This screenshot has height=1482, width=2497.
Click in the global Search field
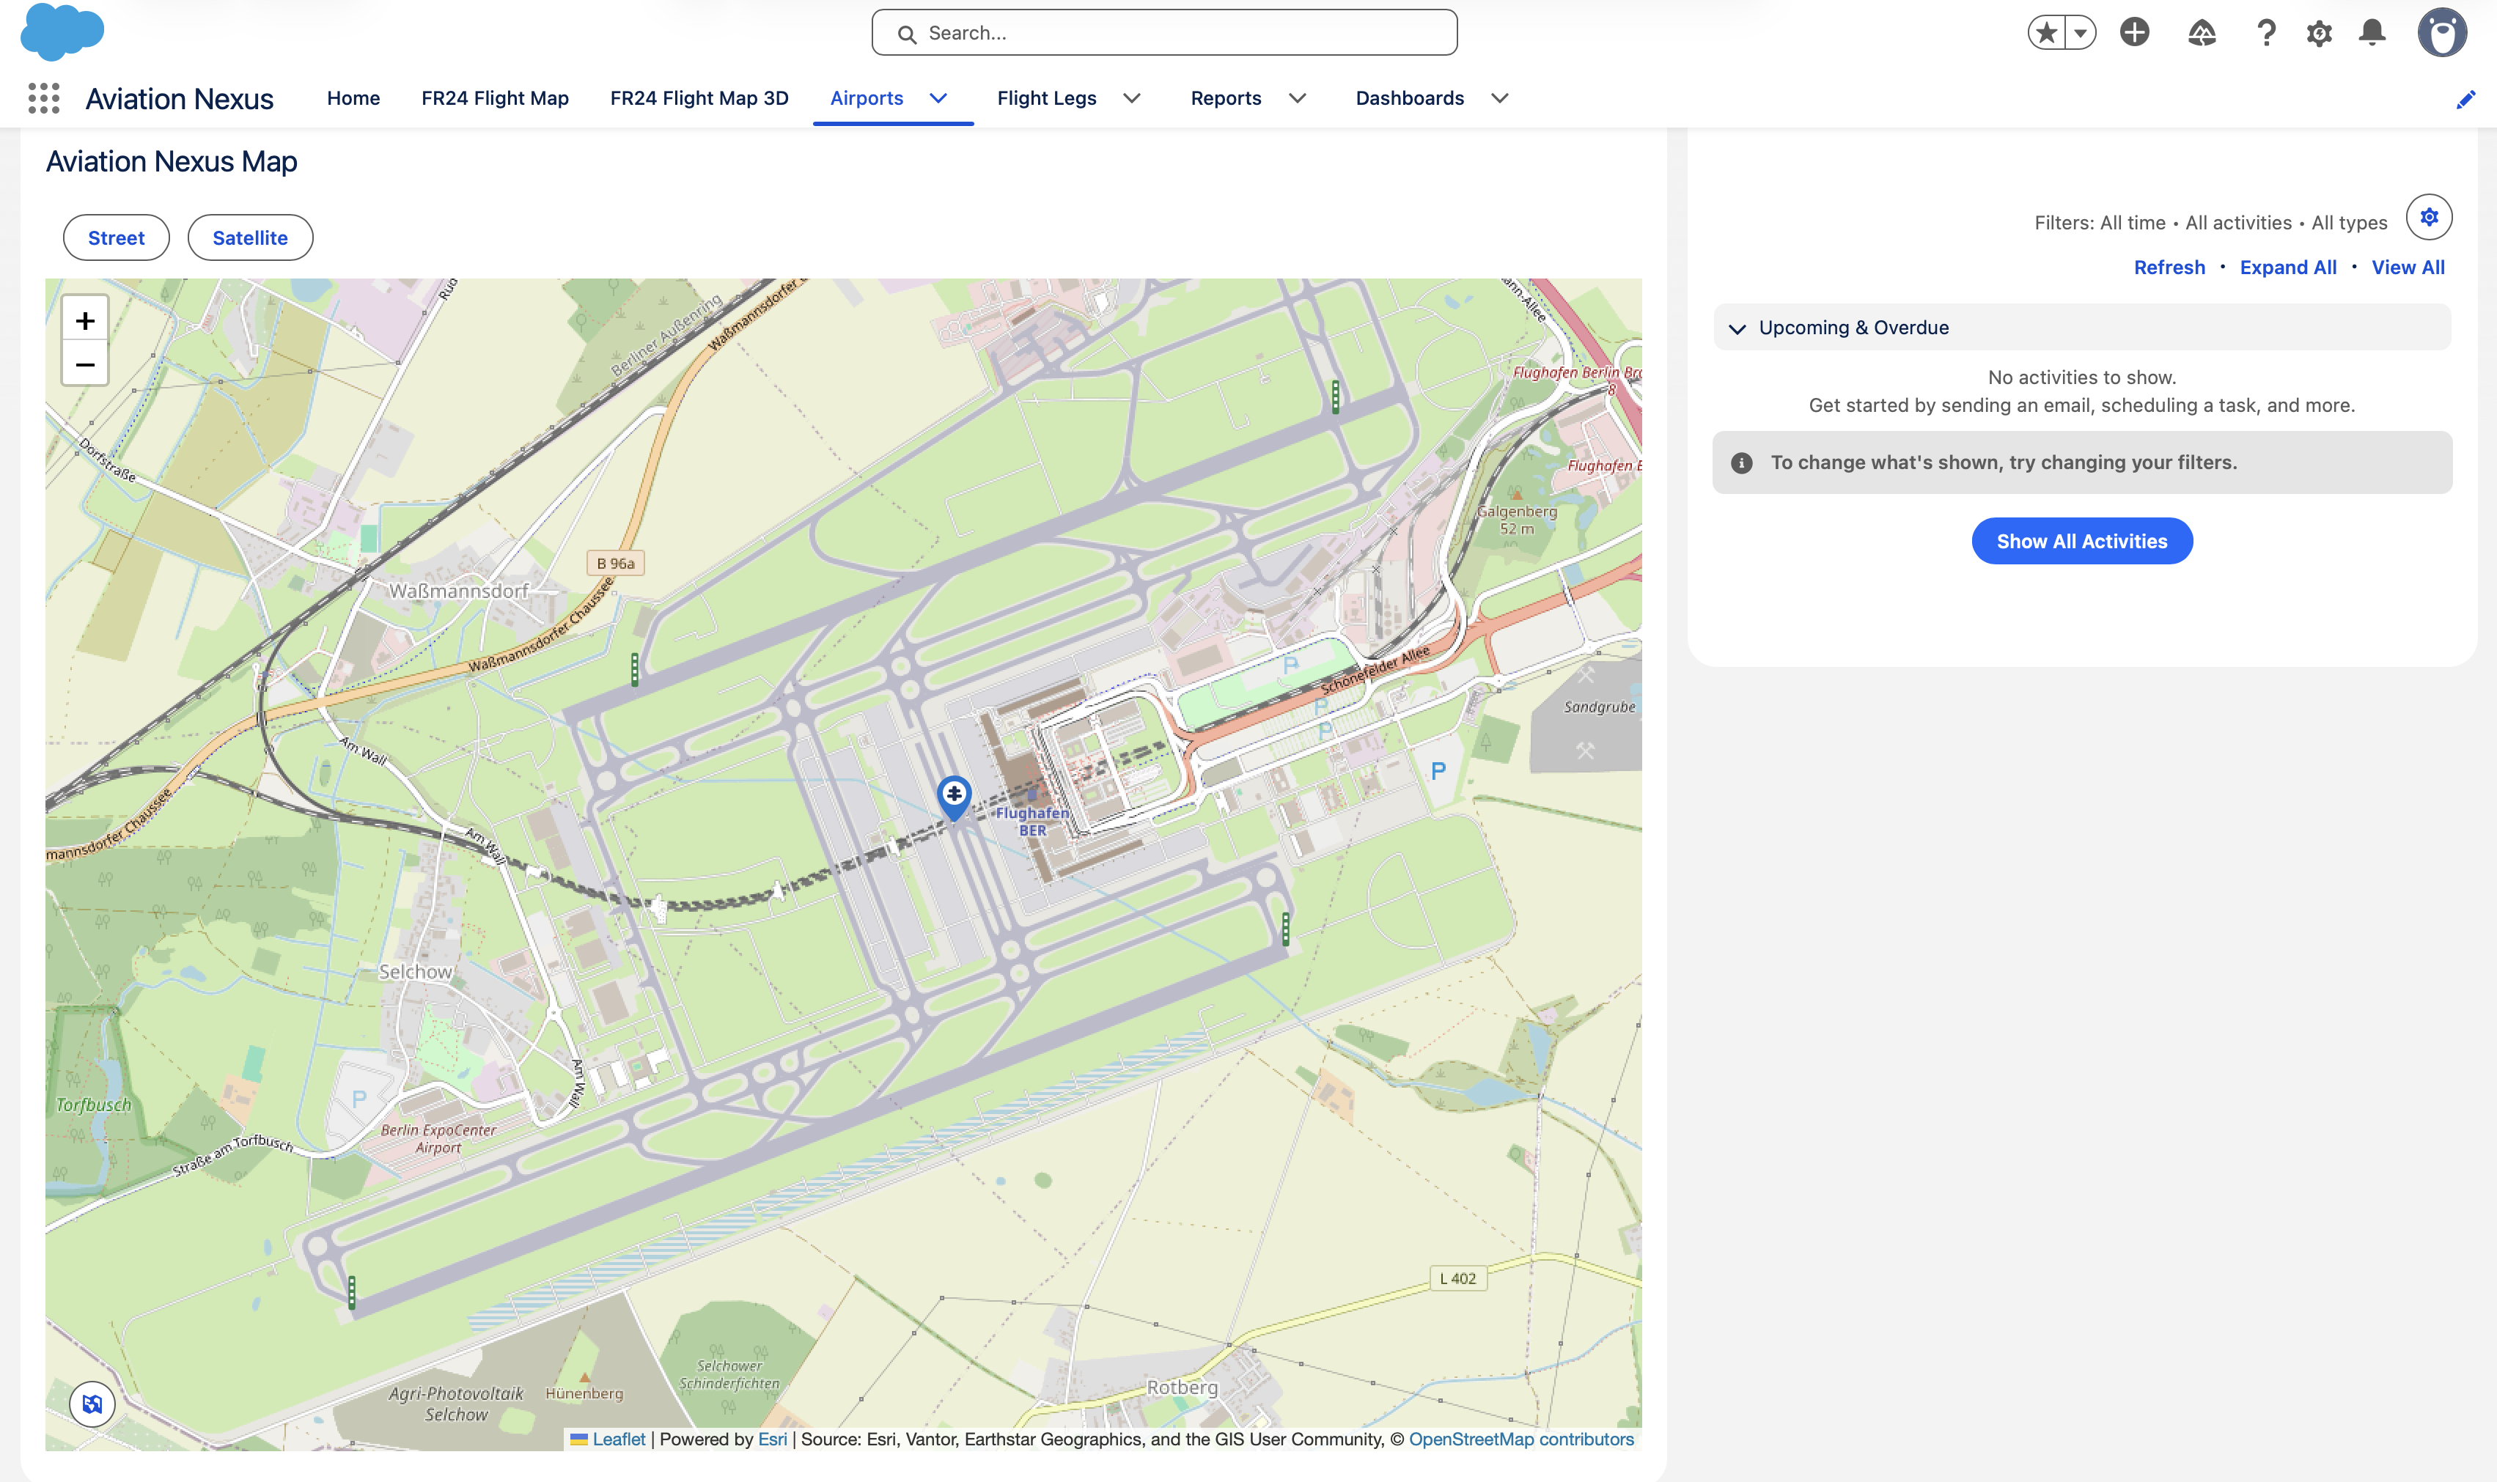click(1163, 33)
